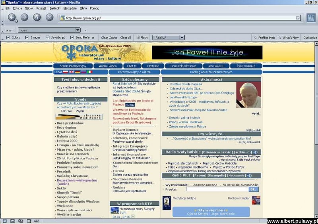Open the Plik menu

(x=8, y=8)
